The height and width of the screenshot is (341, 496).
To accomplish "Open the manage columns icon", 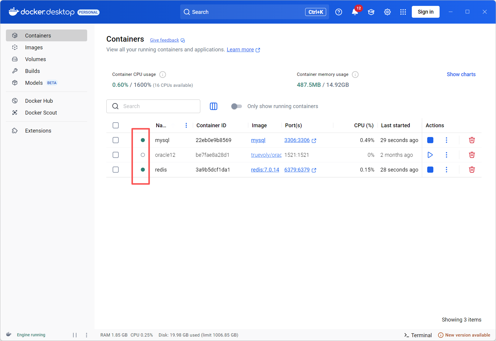I will point(213,106).
